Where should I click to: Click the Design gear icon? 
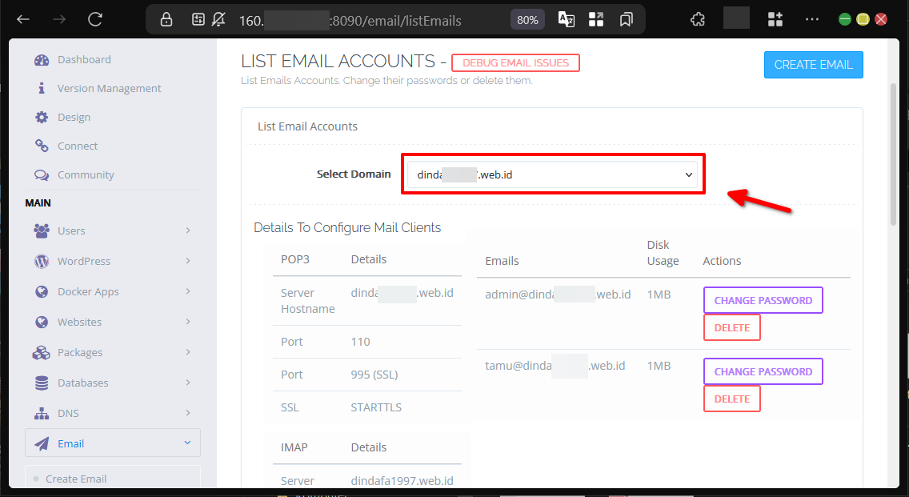(42, 118)
